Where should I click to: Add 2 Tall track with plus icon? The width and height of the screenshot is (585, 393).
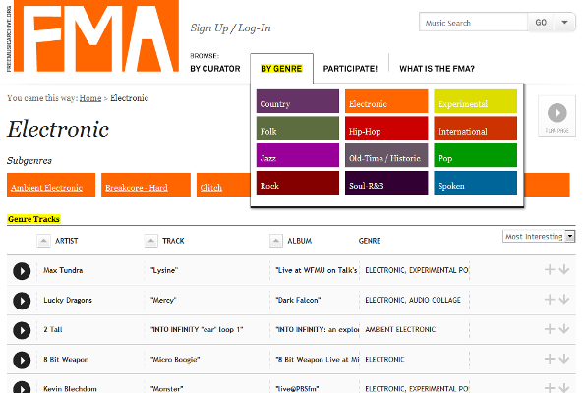click(550, 329)
